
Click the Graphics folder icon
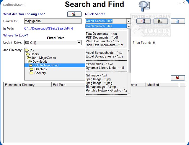pyautogui.click(x=32, y=69)
